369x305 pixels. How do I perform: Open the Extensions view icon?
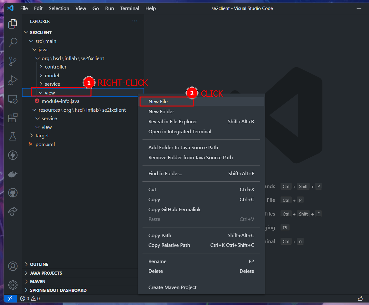(13, 118)
